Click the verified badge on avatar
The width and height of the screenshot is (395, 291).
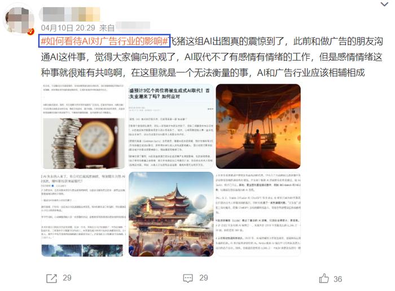30,32
